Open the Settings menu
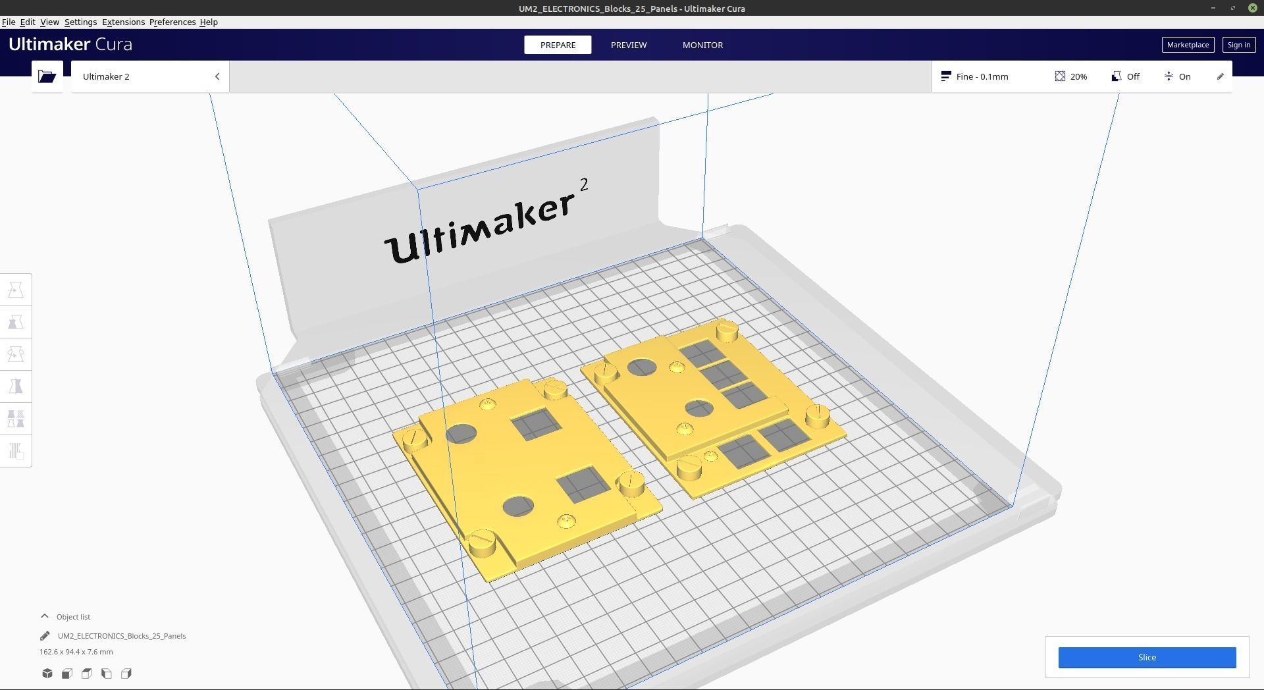 [80, 22]
